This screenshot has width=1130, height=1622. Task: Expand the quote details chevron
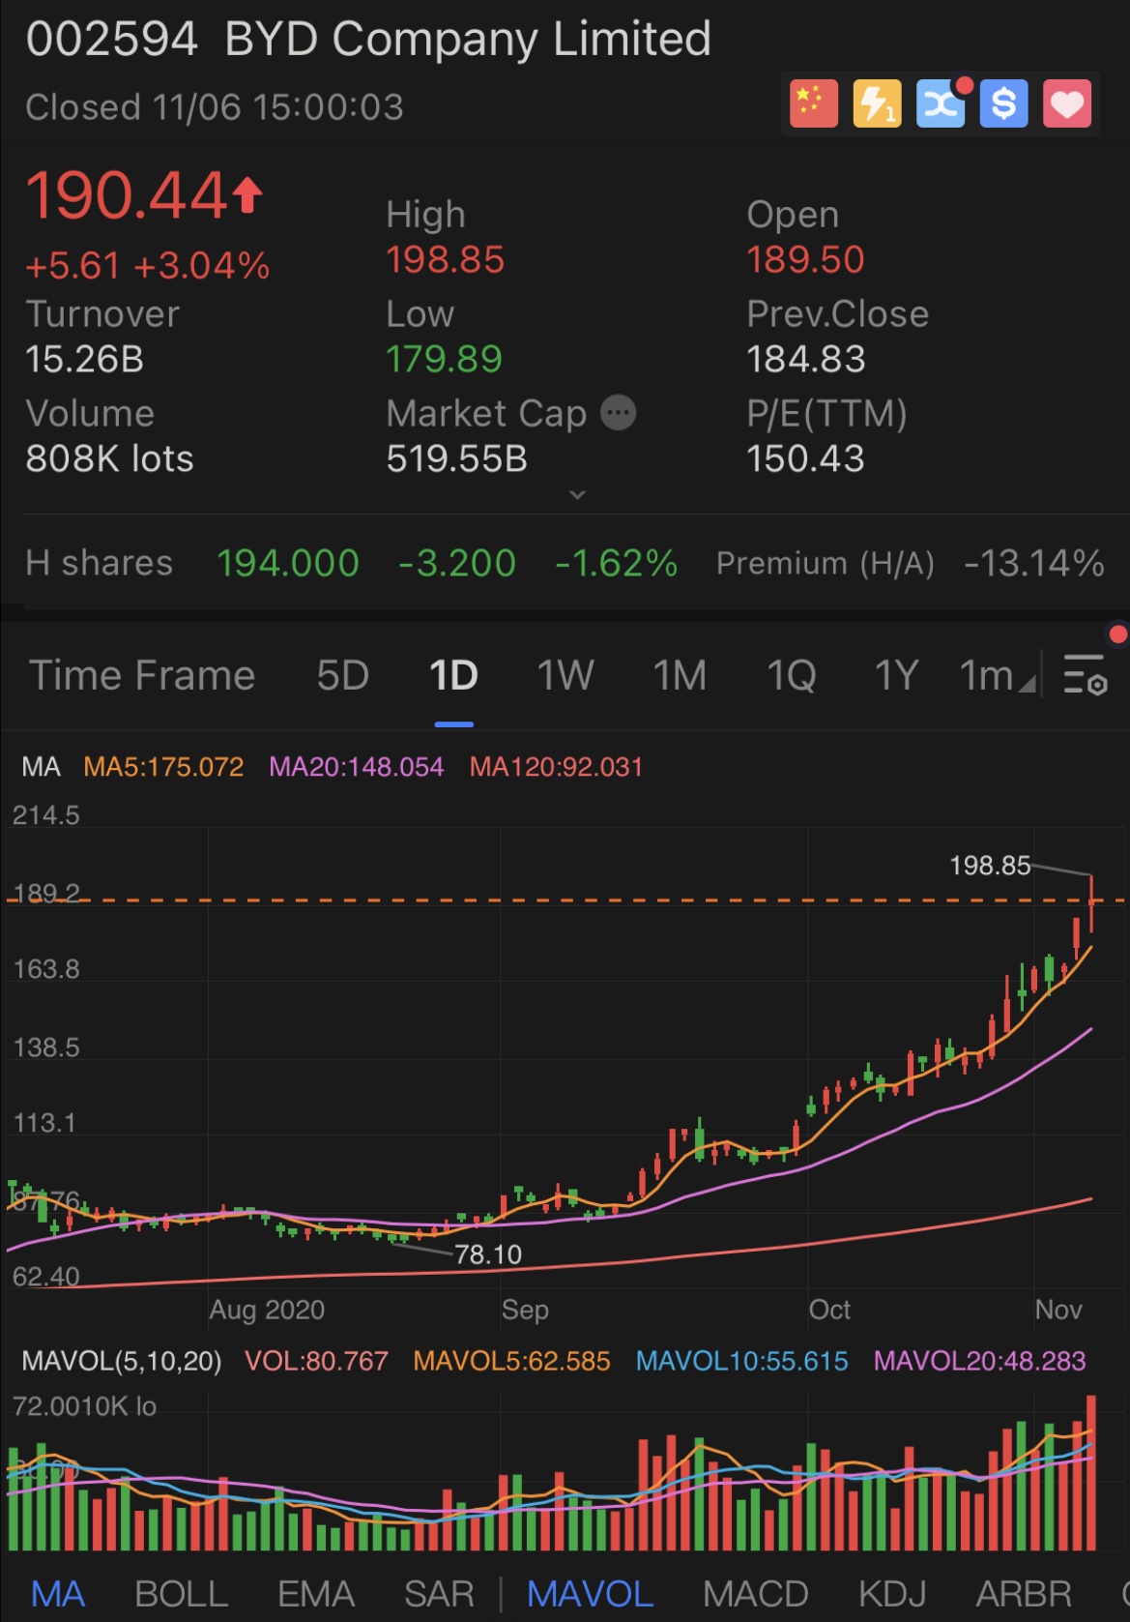(577, 495)
